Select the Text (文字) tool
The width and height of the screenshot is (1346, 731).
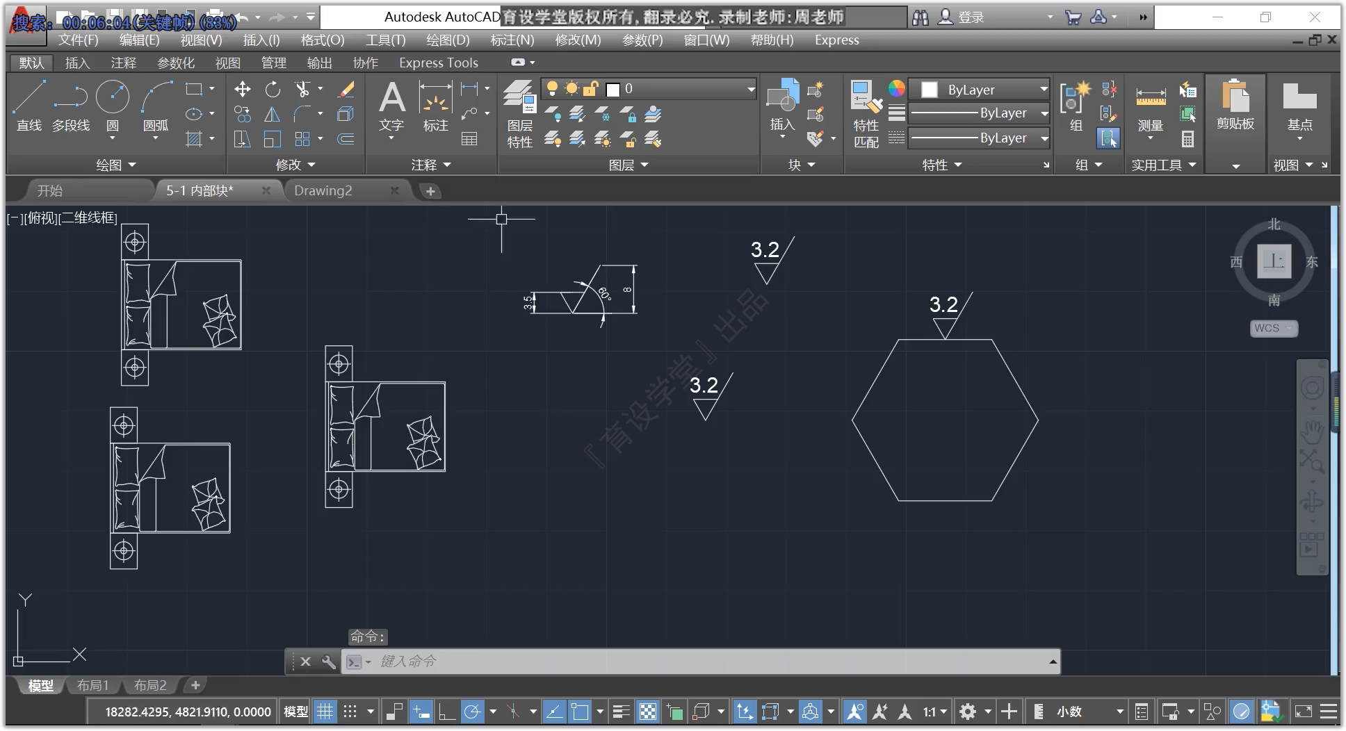(391, 106)
